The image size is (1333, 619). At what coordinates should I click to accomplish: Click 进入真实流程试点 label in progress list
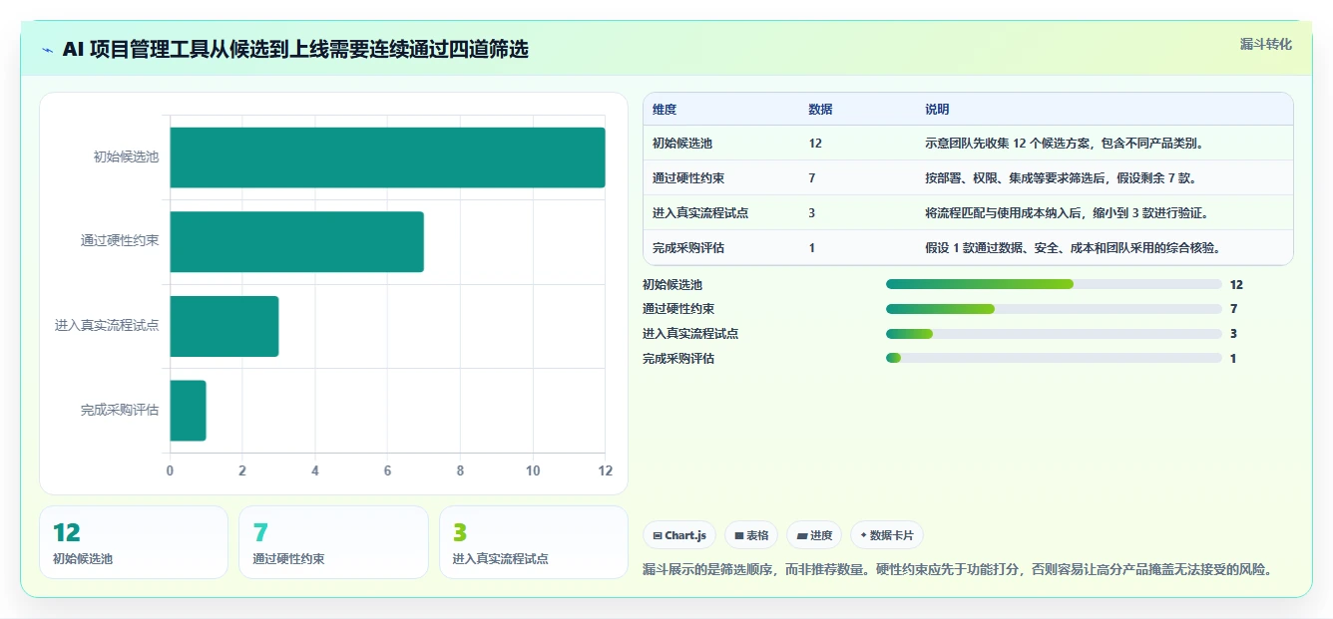click(x=690, y=334)
